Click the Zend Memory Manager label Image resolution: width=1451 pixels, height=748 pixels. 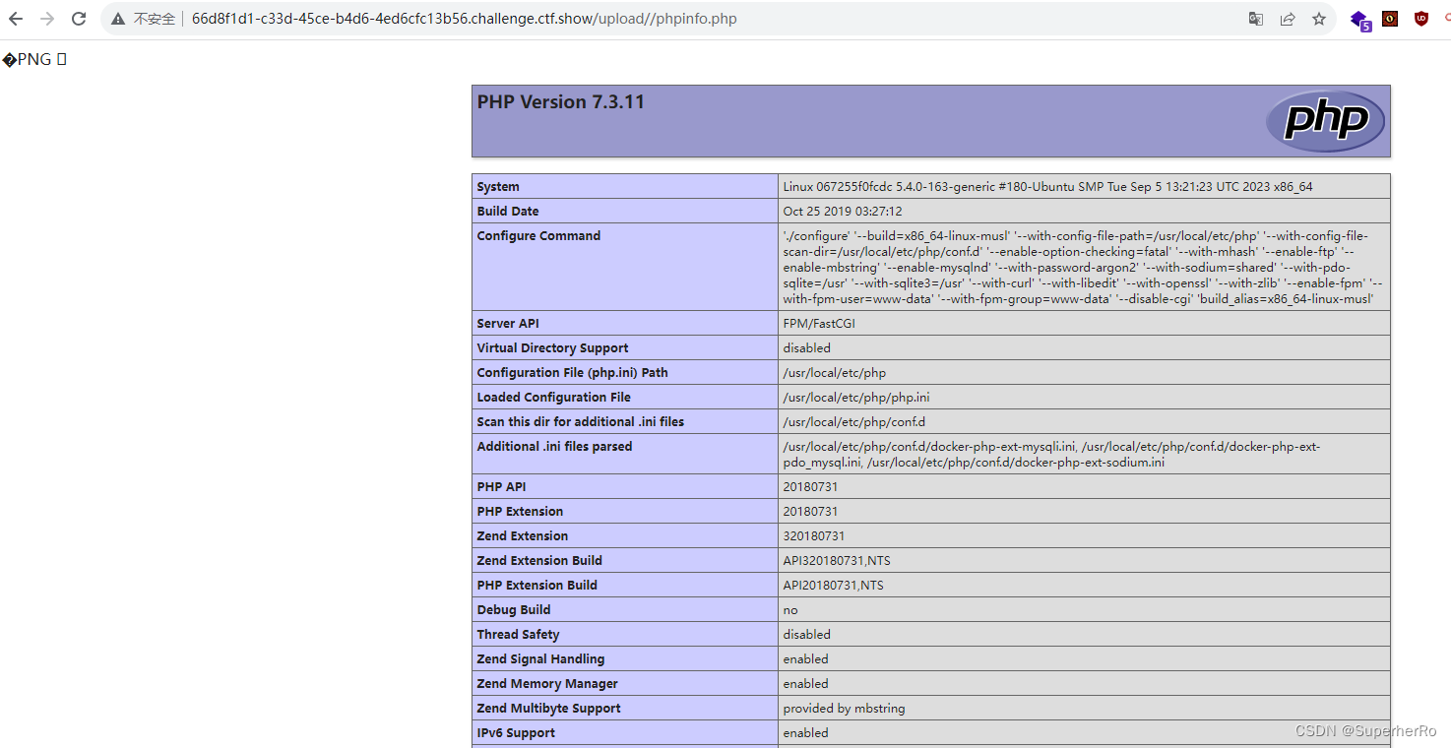(x=547, y=684)
